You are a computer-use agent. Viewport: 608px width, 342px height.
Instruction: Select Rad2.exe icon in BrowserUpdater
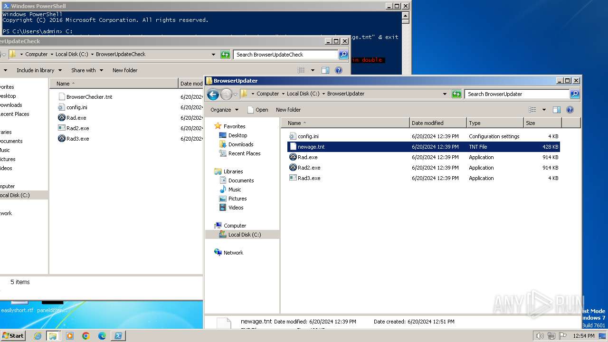293,168
